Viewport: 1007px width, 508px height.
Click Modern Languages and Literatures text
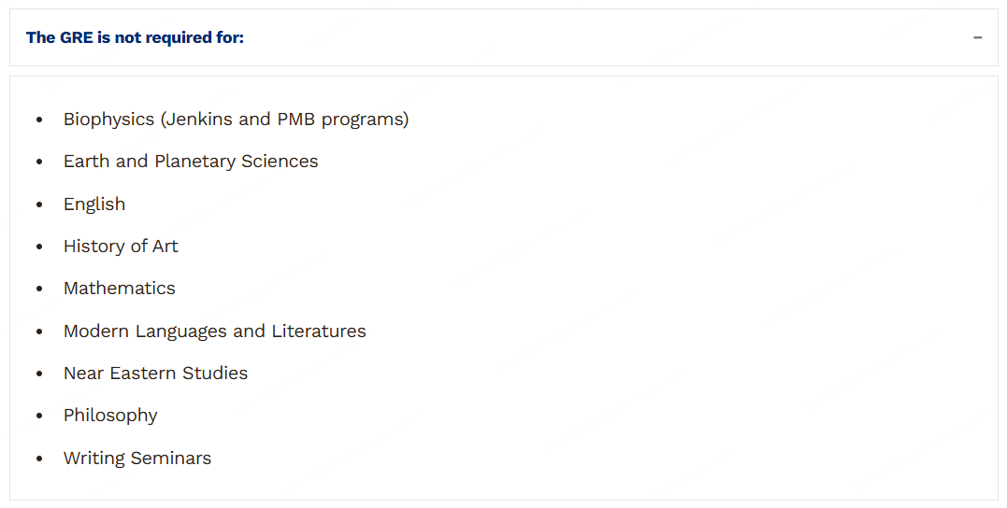pos(214,332)
